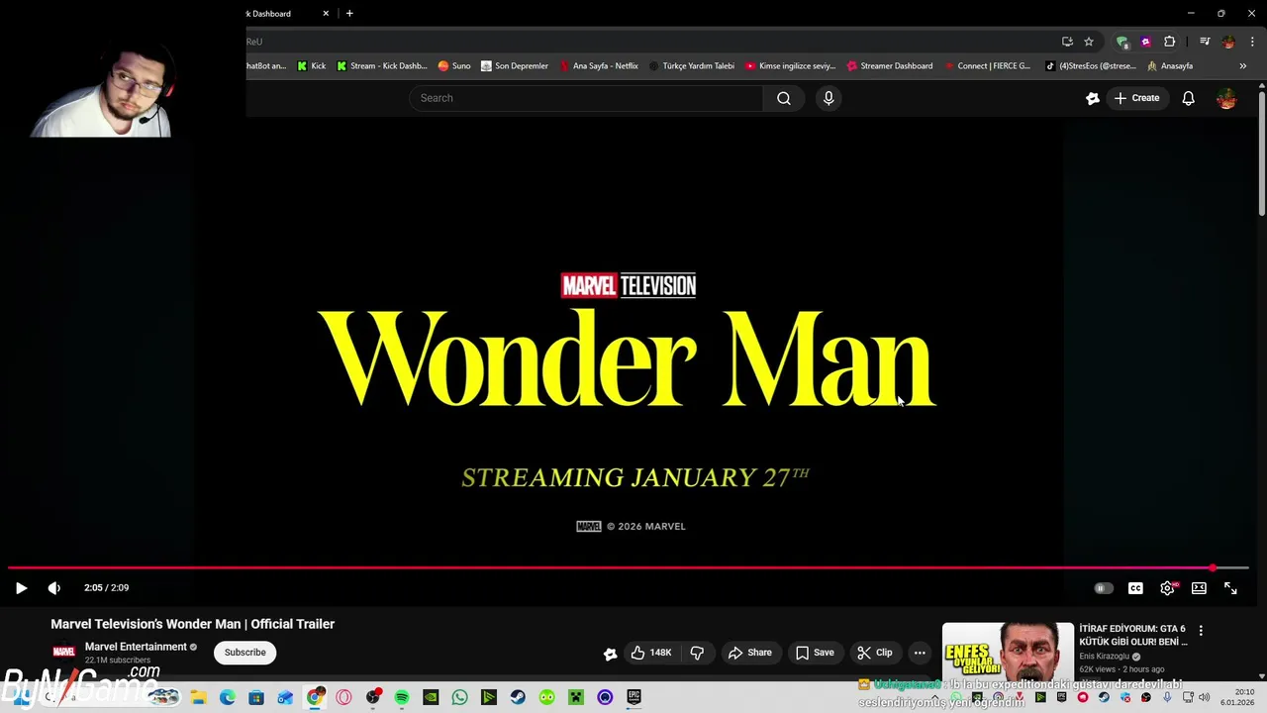Share the Wonder Man trailer
The width and height of the screenshot is (1267, 713).
pyautogui.click(x=749, y=653)
